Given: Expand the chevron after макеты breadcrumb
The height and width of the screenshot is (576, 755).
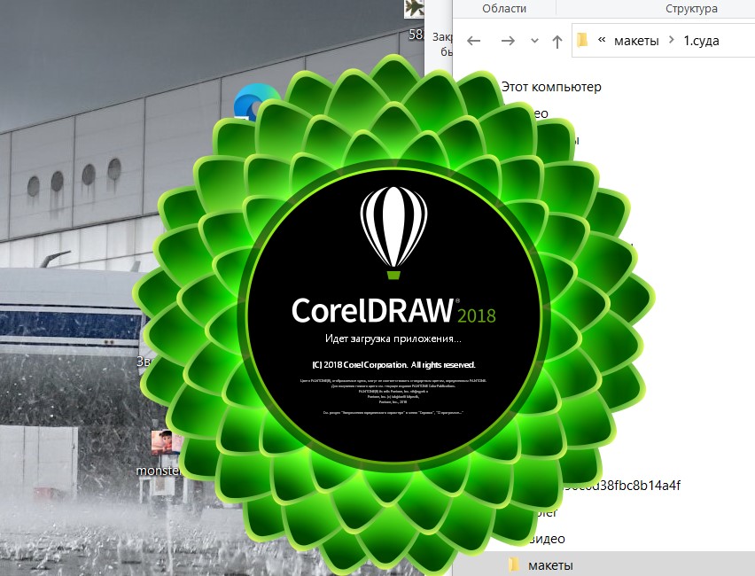Looking at the screenshot, I should tap(672, 41).
